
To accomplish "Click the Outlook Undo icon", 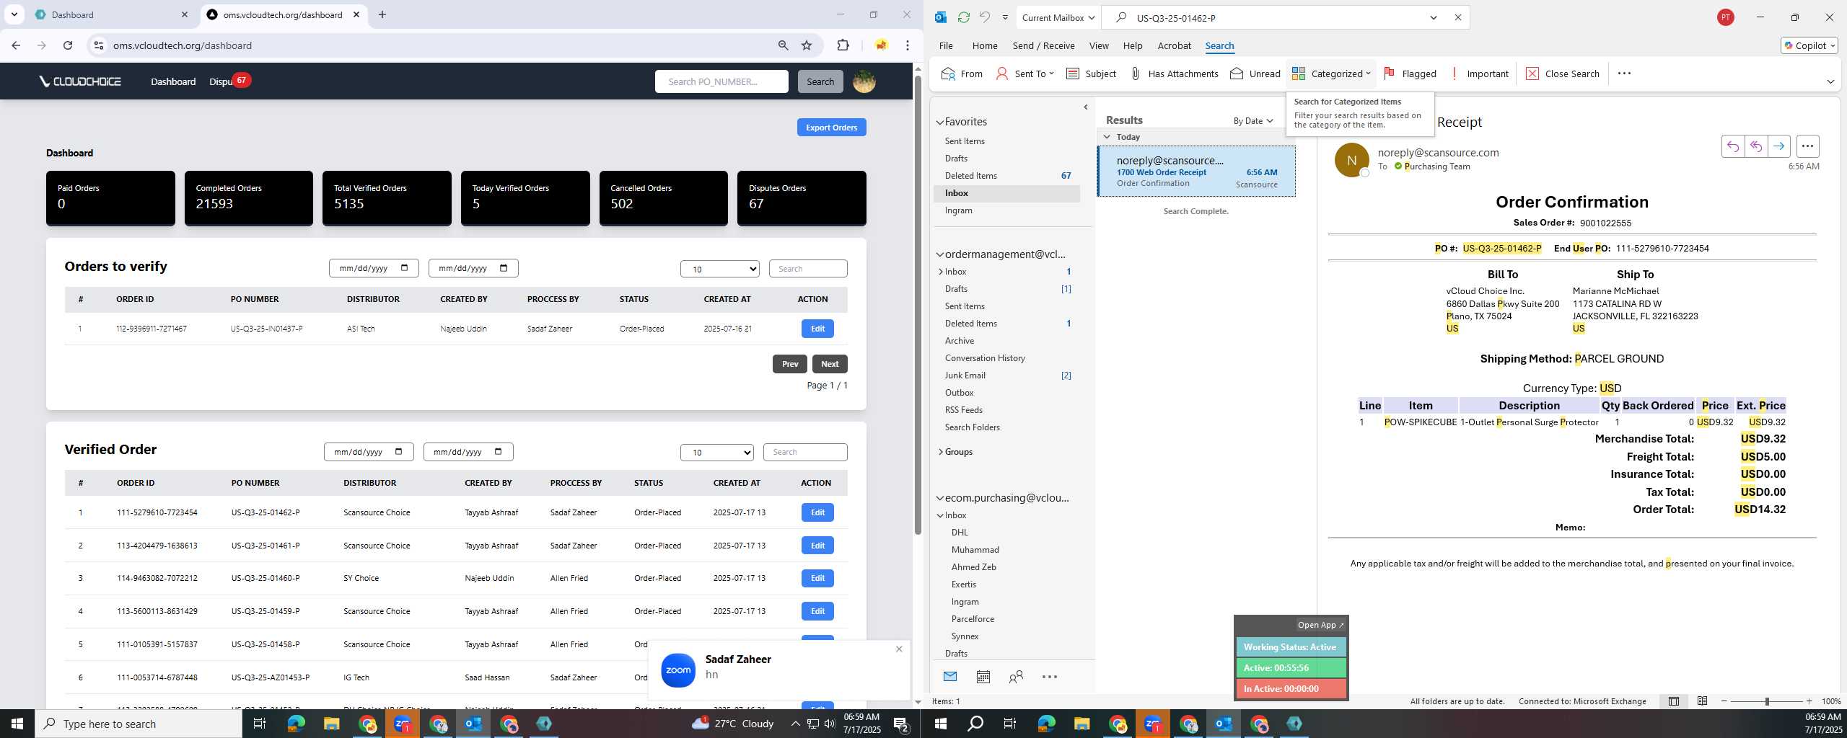I will click(984, 17).
